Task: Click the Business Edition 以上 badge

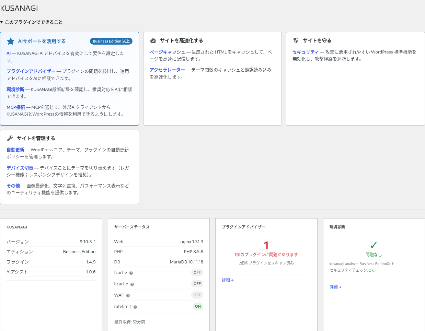Action: point(111,41)
